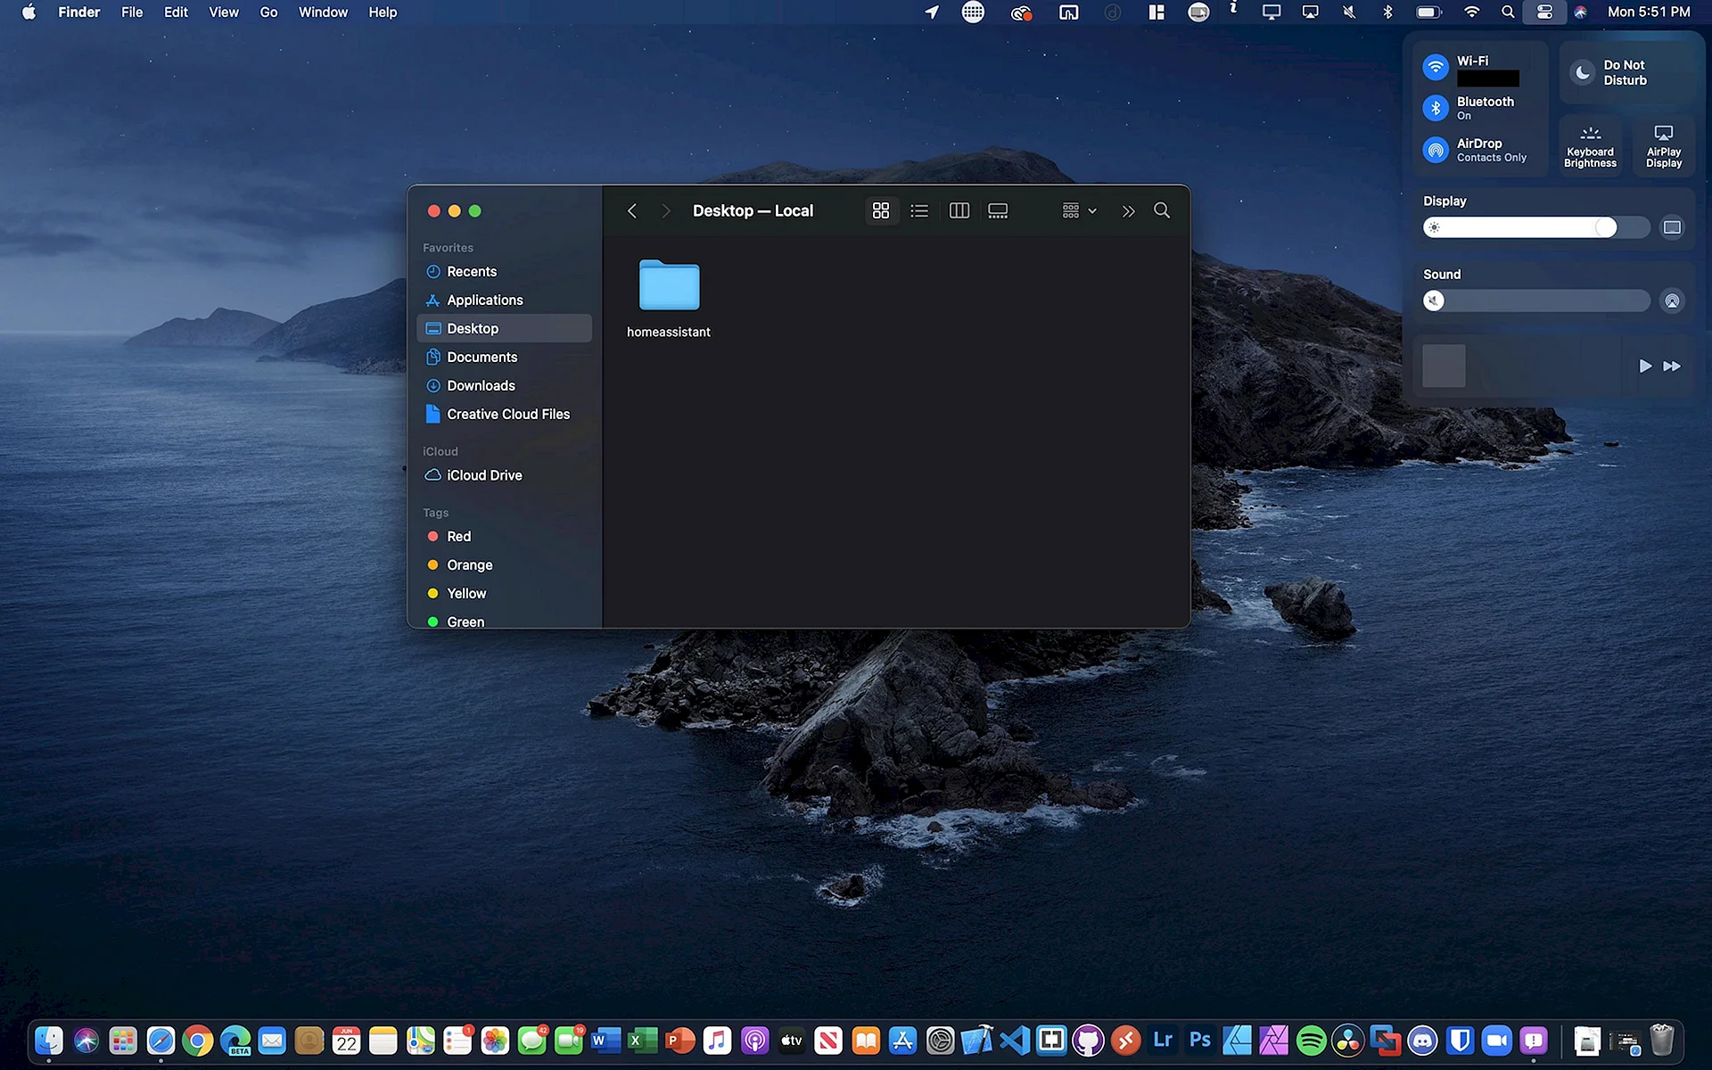1712x1070 pixels.
Task: Click the forward navigation button in Finder
Action: click(665, 210)
